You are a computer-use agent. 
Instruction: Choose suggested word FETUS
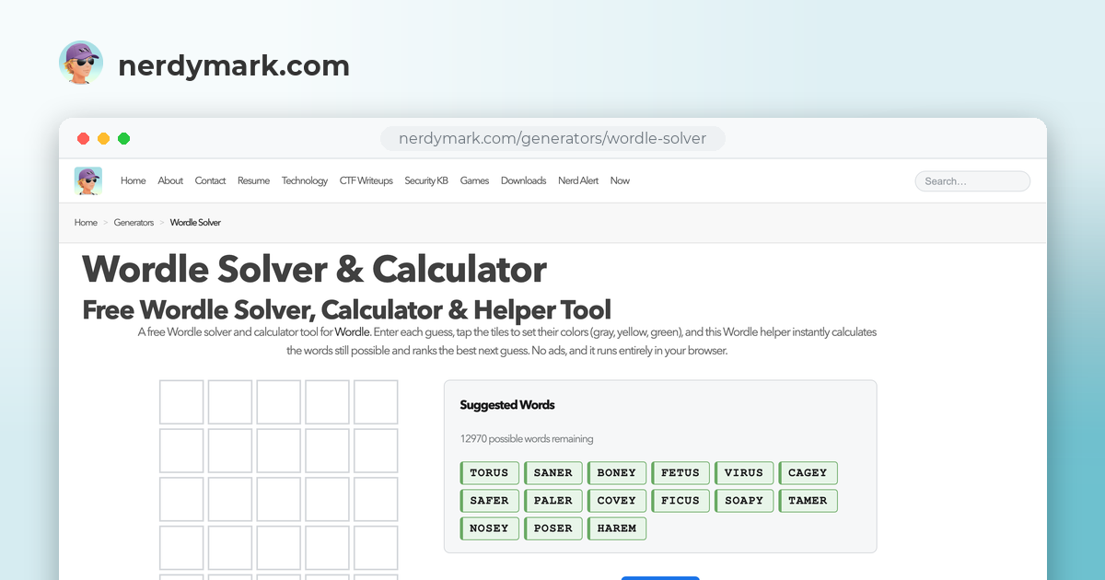[680, 473]
